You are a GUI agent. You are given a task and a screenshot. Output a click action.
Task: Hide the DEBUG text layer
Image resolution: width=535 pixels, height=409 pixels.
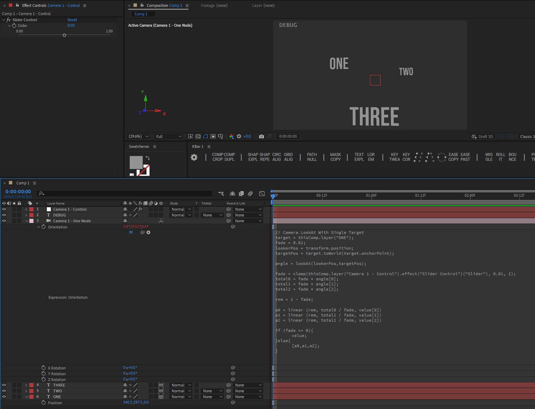point(4,215)
